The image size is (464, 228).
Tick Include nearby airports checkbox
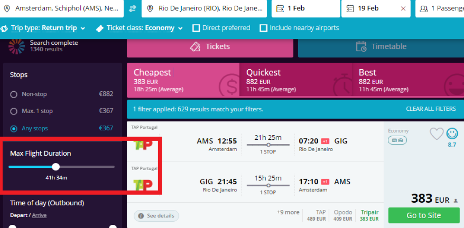[x=263, y=28]
